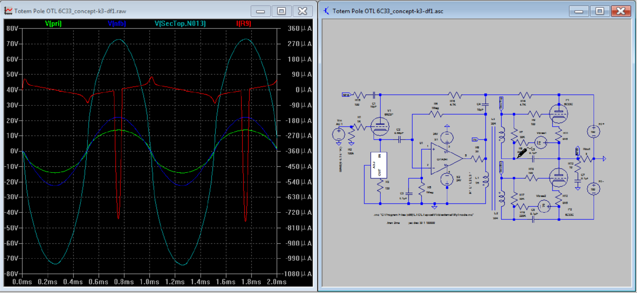The image size is (637, 293).
Task: Click coupling capacitor C2
Action: (400, 140)
